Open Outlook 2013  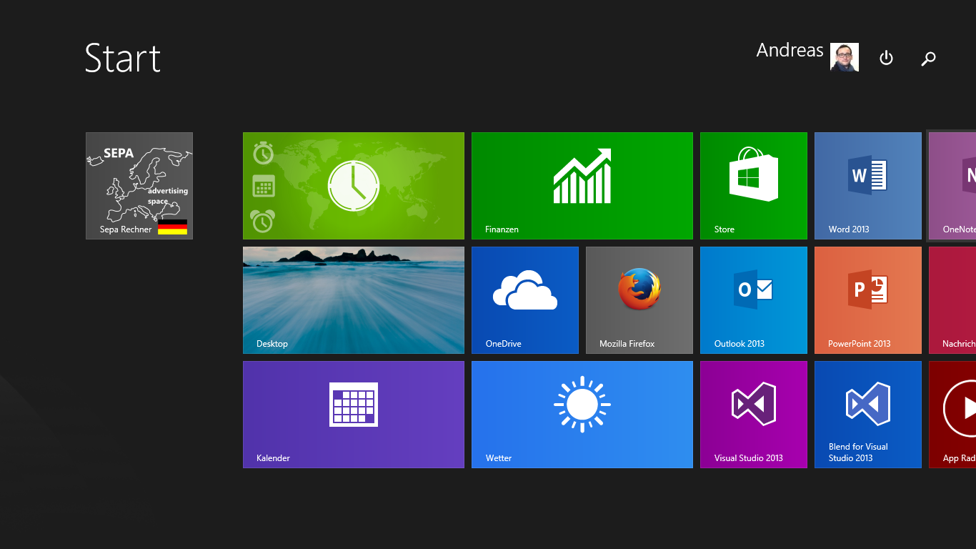(754, 300)
